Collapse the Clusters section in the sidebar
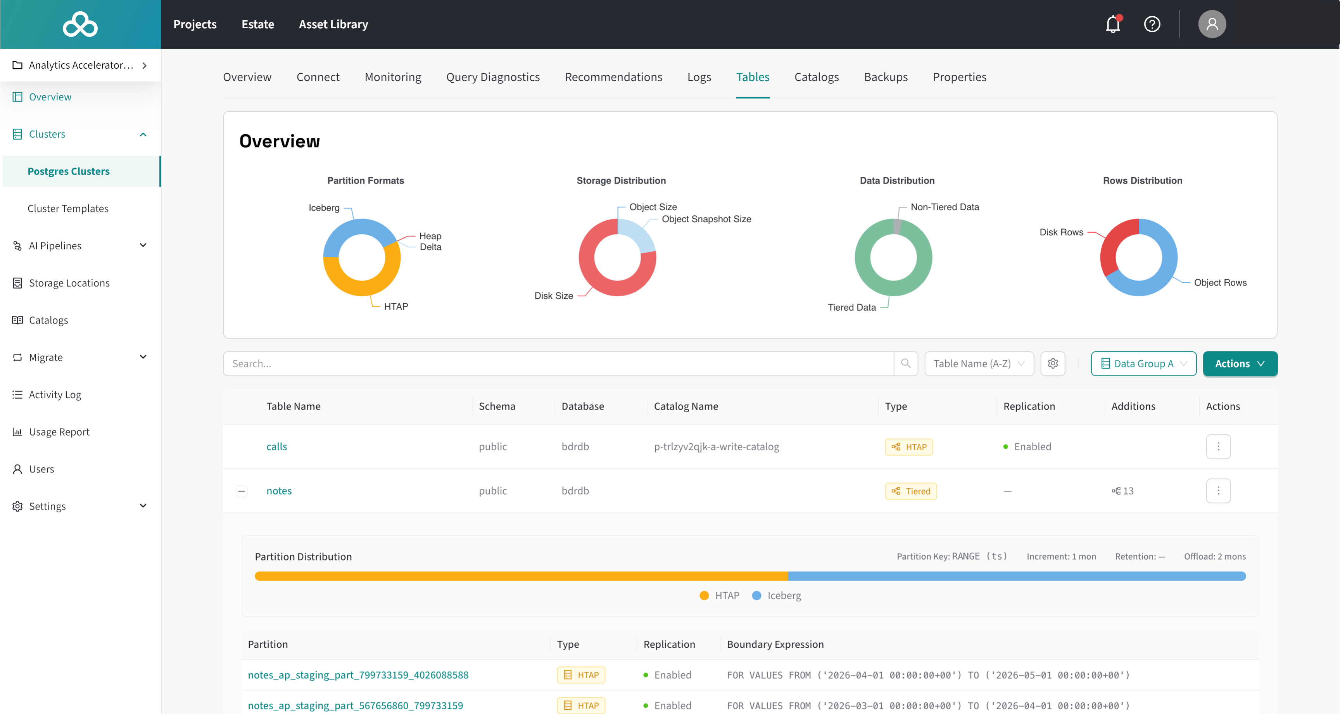 tap(143, 134)
